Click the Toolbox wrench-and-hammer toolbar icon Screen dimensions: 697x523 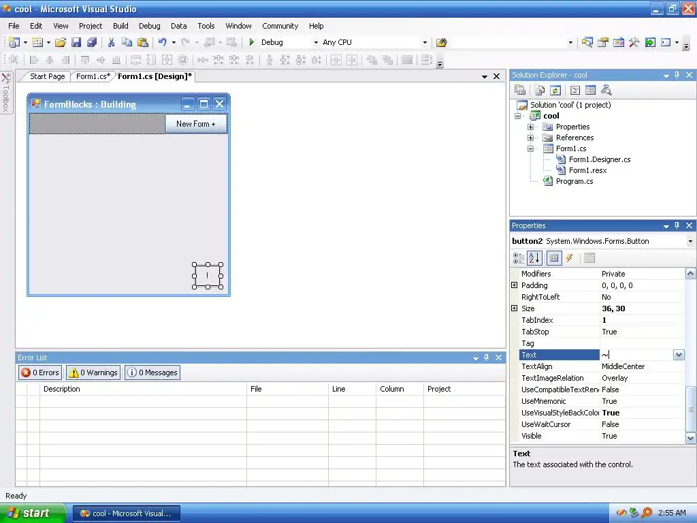[x=634, y=42]
